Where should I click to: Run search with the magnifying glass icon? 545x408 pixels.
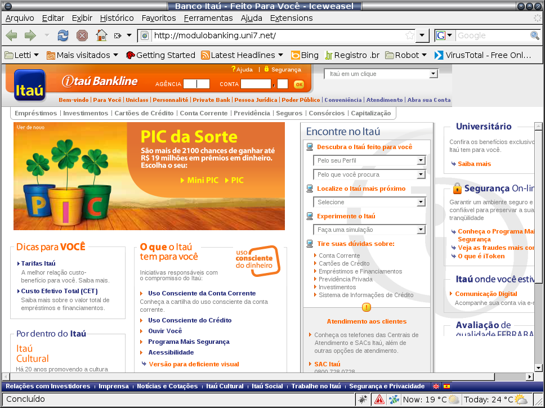coord(534,35)
